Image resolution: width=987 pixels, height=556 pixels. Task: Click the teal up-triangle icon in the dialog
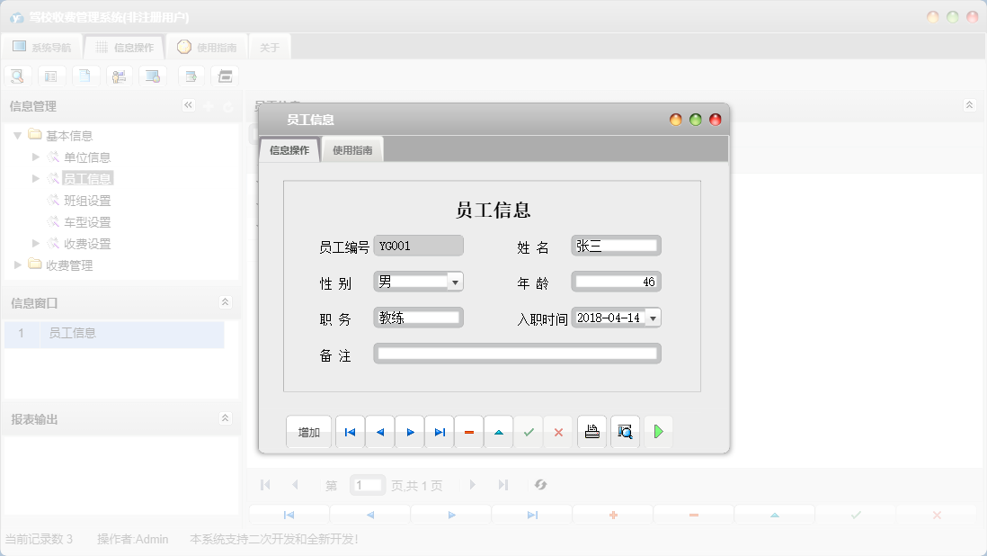point(499,433)
